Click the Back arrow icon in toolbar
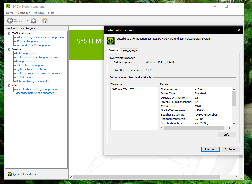 [10, 21]
